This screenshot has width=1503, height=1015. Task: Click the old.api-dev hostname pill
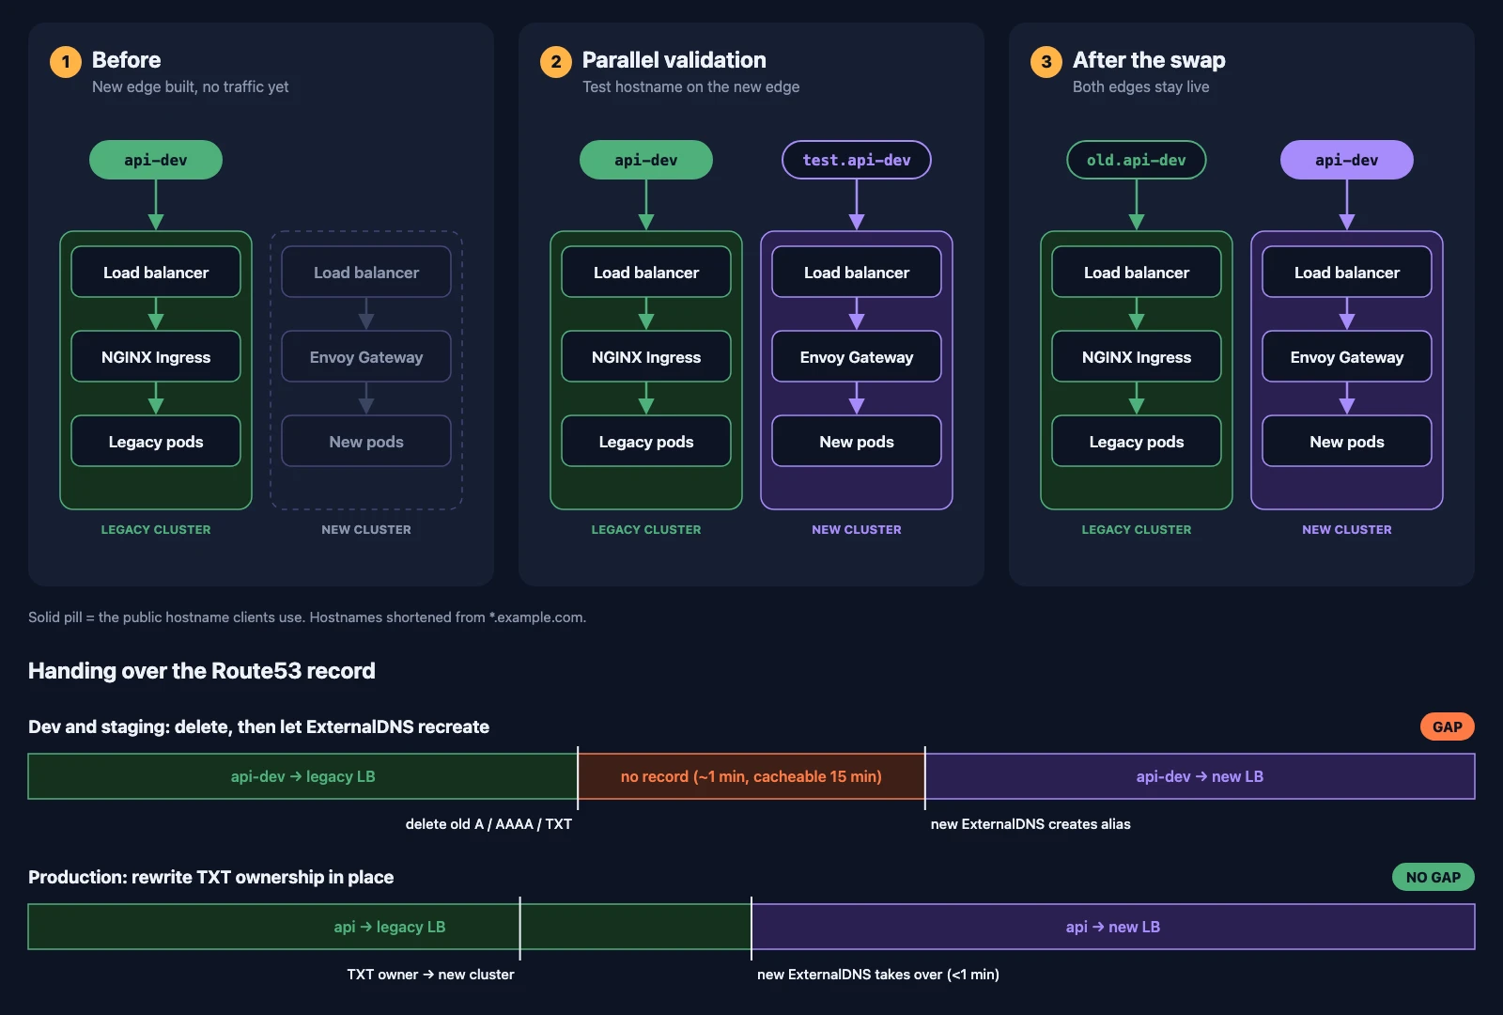tap(1137, 160)
